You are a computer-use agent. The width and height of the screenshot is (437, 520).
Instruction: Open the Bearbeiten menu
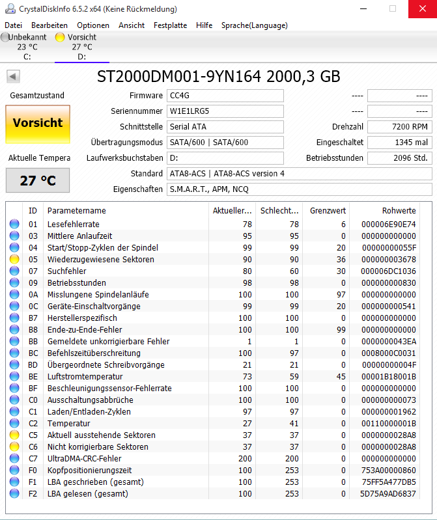[49, 25]
